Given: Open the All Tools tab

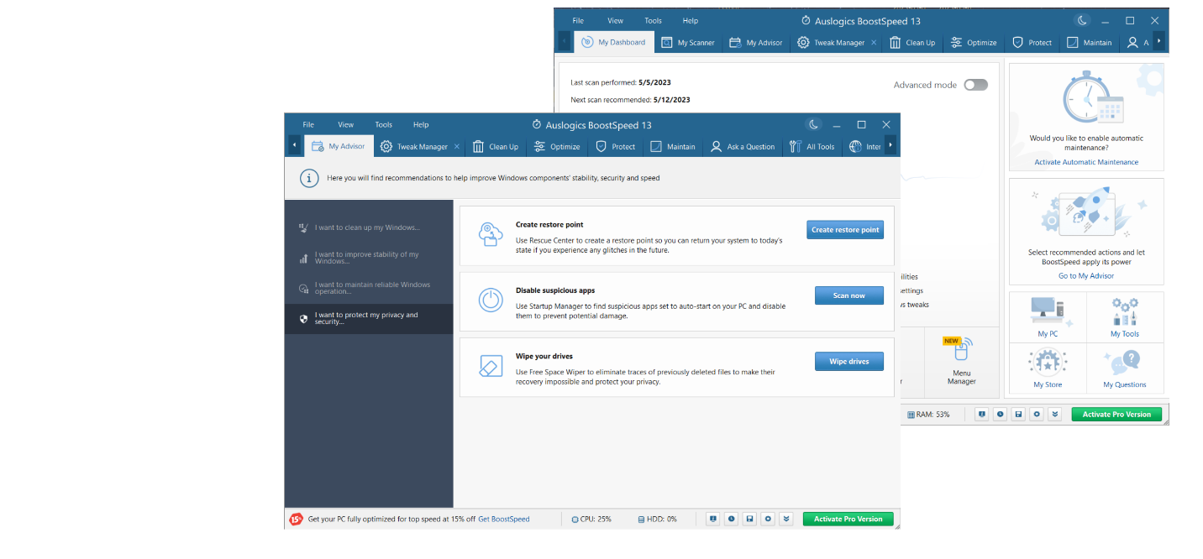Looking at the screenshot, I should tap(812, 146).
